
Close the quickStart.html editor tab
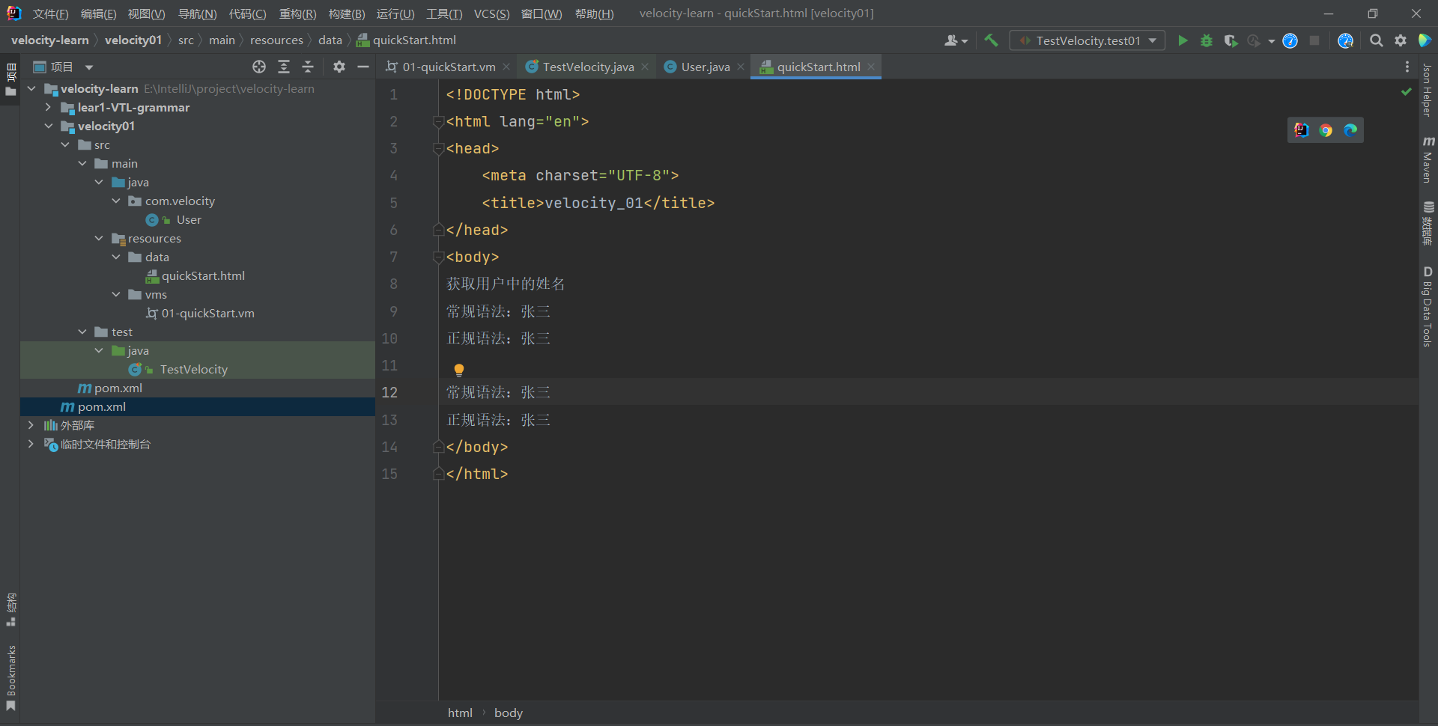[871, 67]
